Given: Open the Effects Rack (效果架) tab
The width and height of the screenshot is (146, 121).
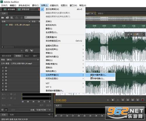Looking at the screenshot, I should [18, 56].
